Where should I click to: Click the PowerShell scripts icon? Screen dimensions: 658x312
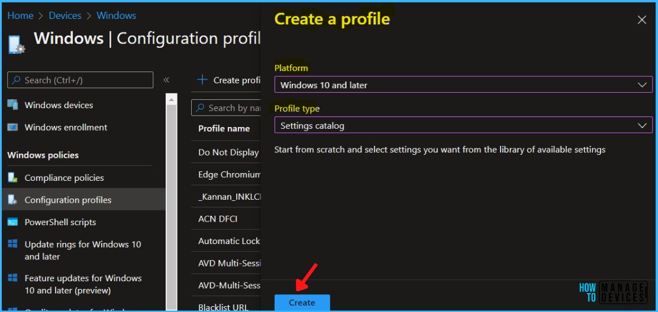(x=12, y=222)
